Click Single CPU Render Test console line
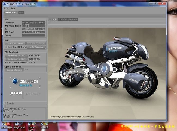This screenshot has height=131, width=177. [14, 109]
